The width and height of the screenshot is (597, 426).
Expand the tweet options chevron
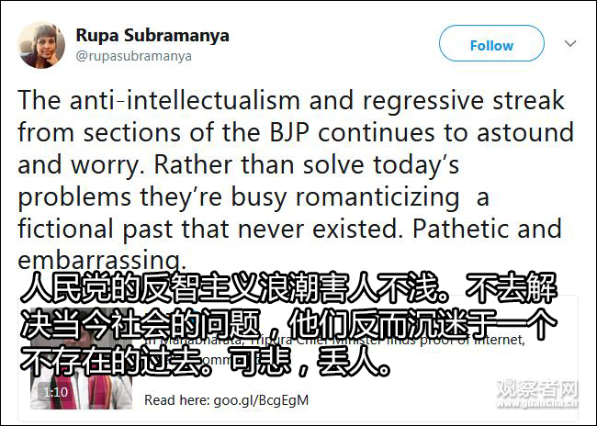click(x=570, y=44)
